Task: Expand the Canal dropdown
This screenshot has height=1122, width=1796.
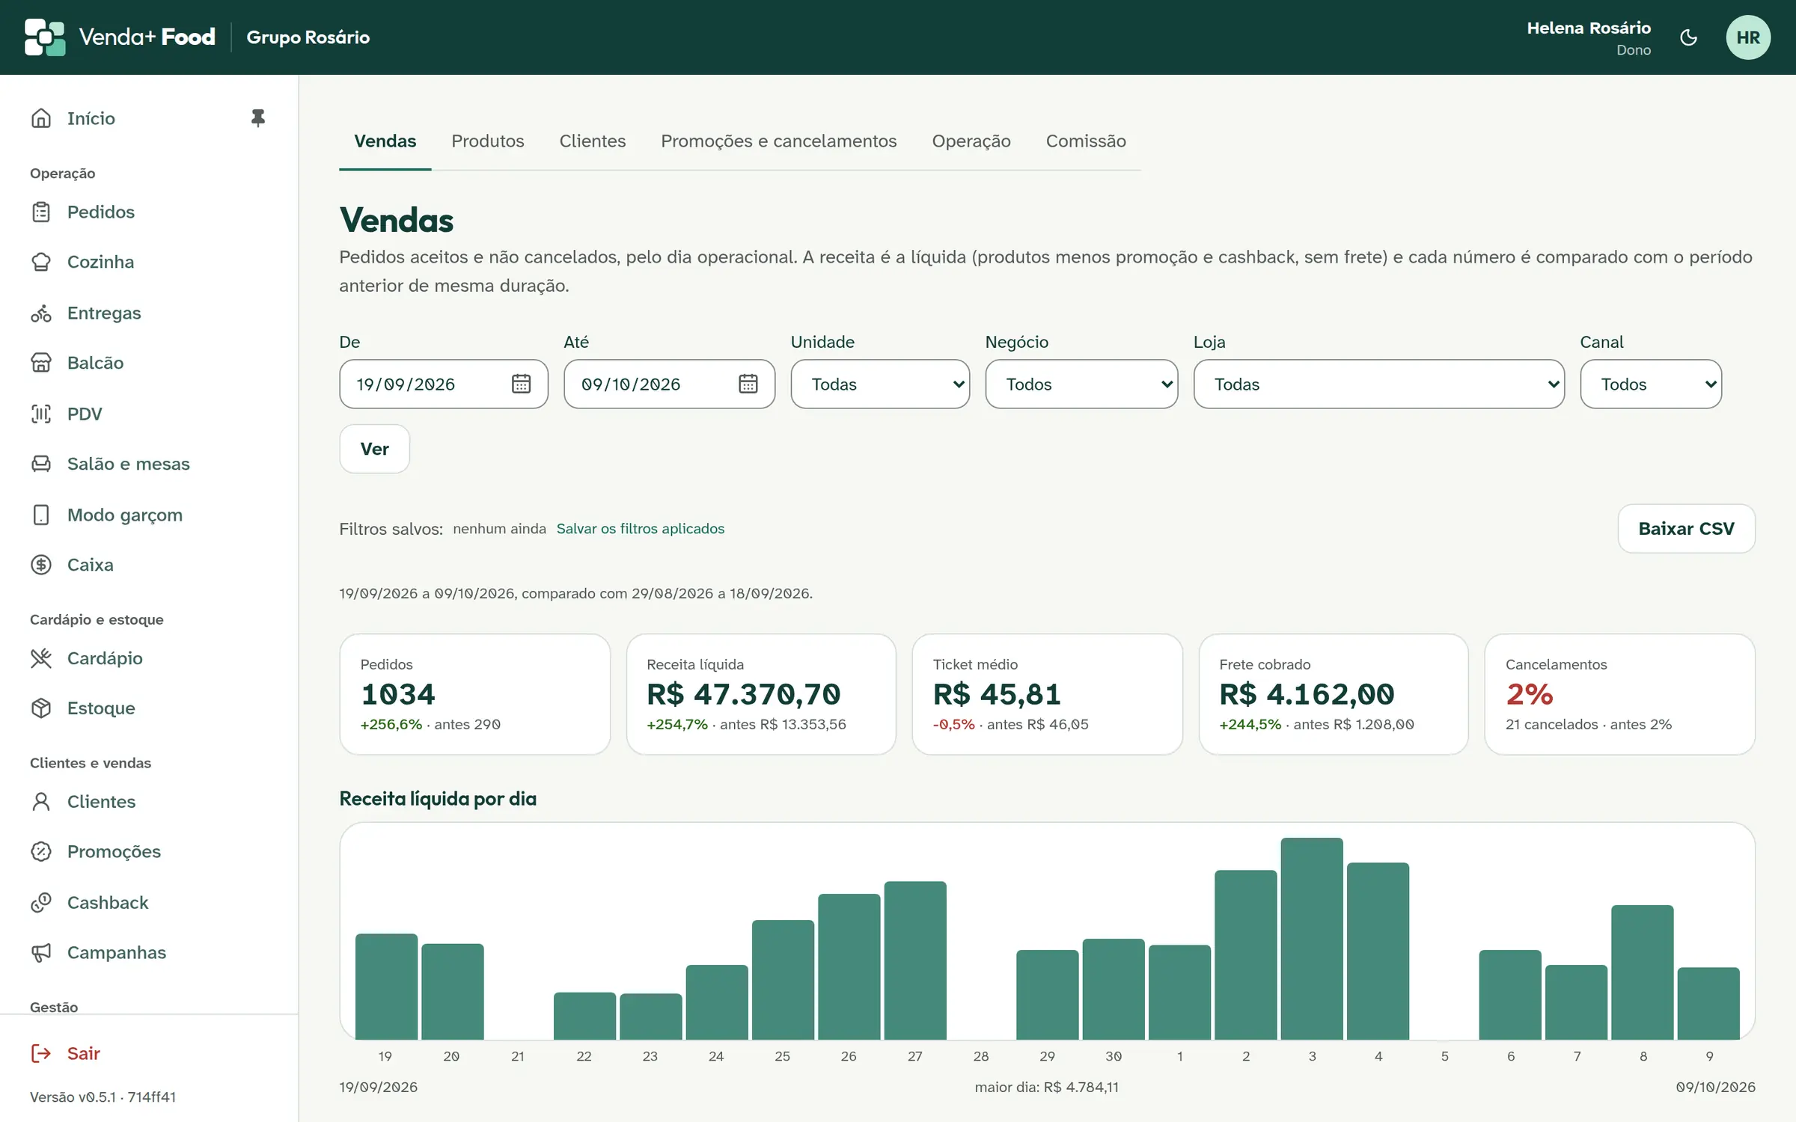Action: point(1651,384)
